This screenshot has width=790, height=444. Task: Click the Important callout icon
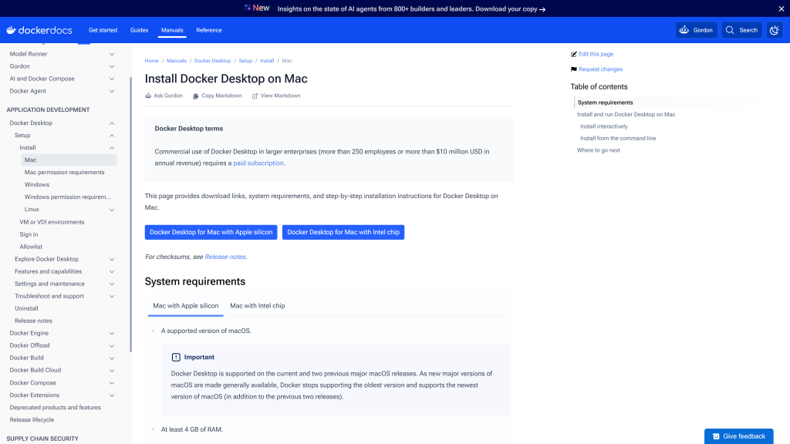pyautogui.click(x=176, y=358)
